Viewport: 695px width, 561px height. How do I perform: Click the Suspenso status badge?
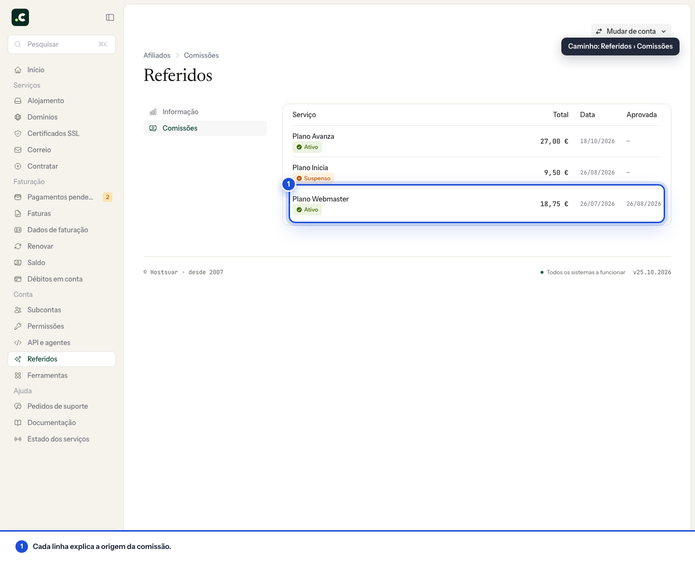tap(313, 178)
